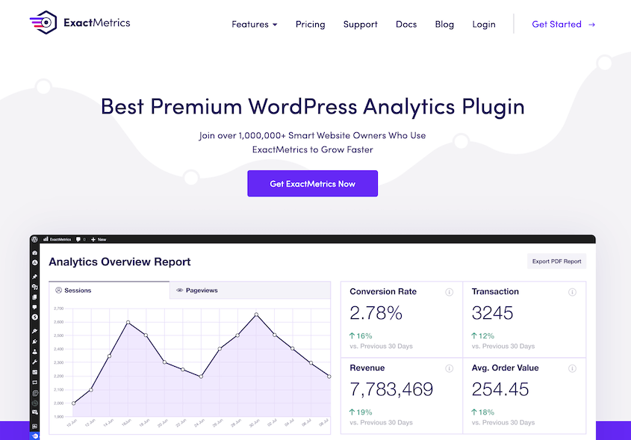Open the Pages icon in sidebar

pyautogui.click(x=34, y=297)
